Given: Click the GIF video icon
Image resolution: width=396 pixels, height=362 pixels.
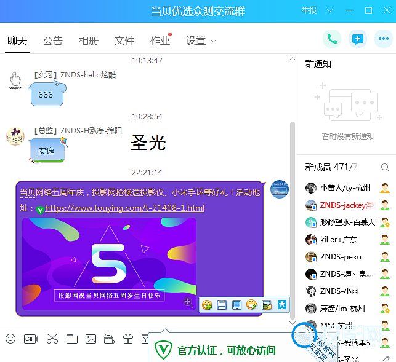Looking at the screenshot, I should point(31,339).
